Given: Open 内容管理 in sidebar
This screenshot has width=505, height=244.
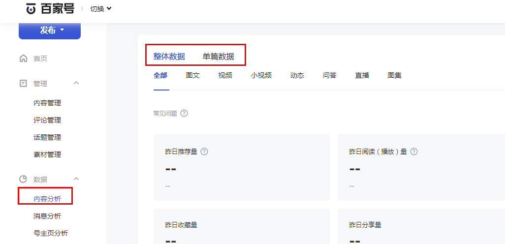Looking at the screenshot, I should 47,103.
